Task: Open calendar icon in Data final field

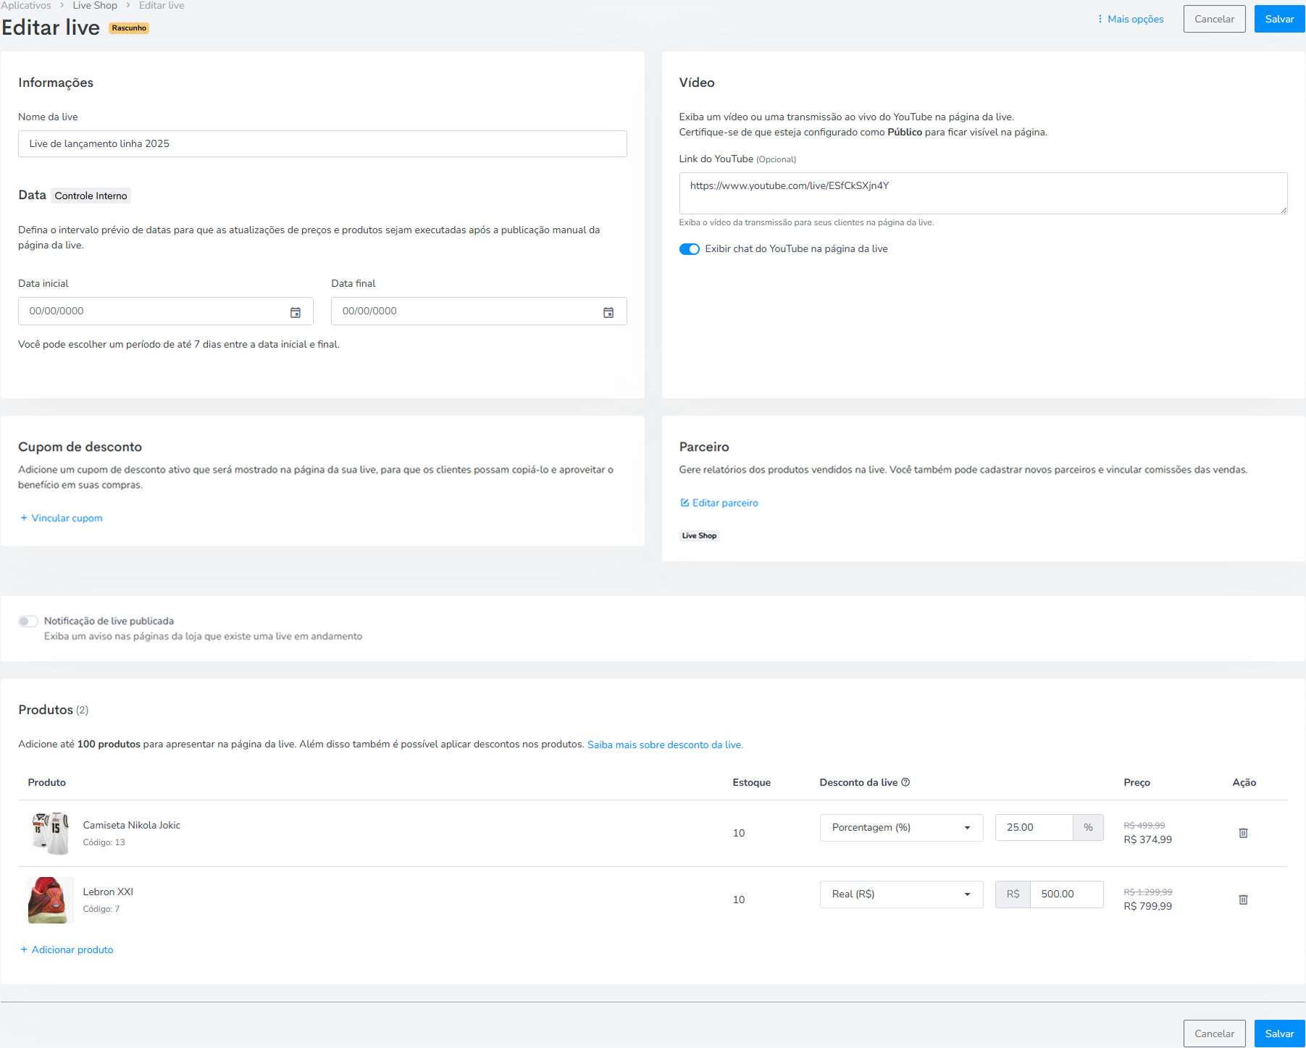Action: click(608, 312)
